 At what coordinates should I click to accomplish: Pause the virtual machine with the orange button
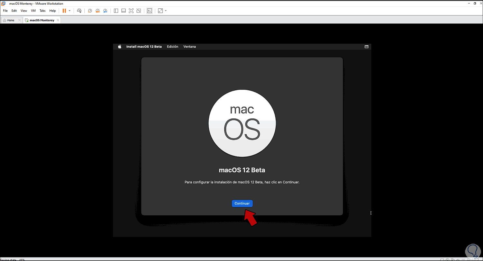pyautogui.click(x=64, y=11)
